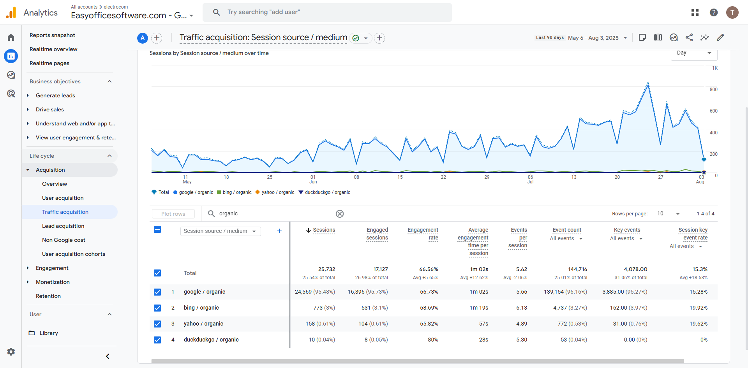This screenshot has height=368, width=748.
Task: Click the table search magnifier icon
Action: pos(211,213)
